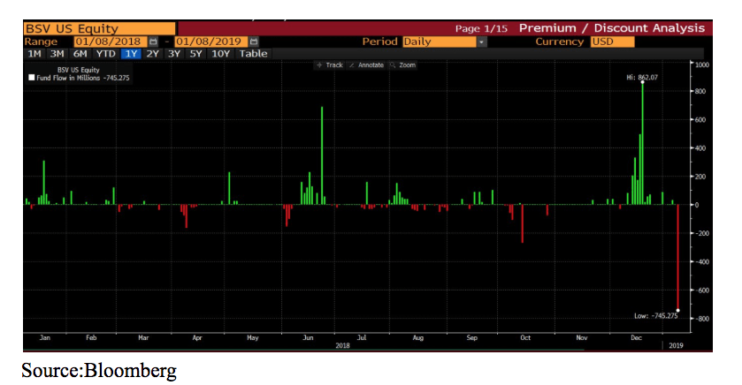Screen dimensions: 742x385
Task: Select the 5Y range tab
Action: point(196,54)
